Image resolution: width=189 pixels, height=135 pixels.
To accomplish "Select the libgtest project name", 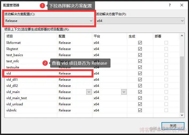I will pyautogui.click(x=12, y=49).
